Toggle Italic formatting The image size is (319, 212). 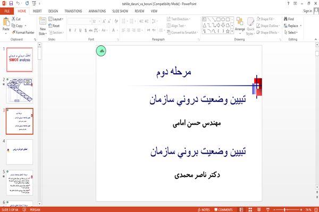pyautogui.click(x=75, y=30)
